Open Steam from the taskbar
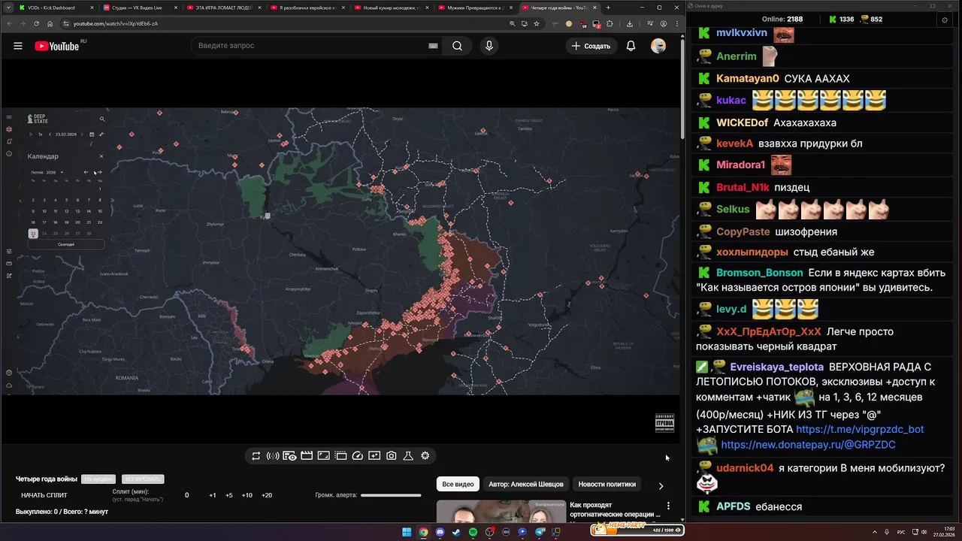 456,532
